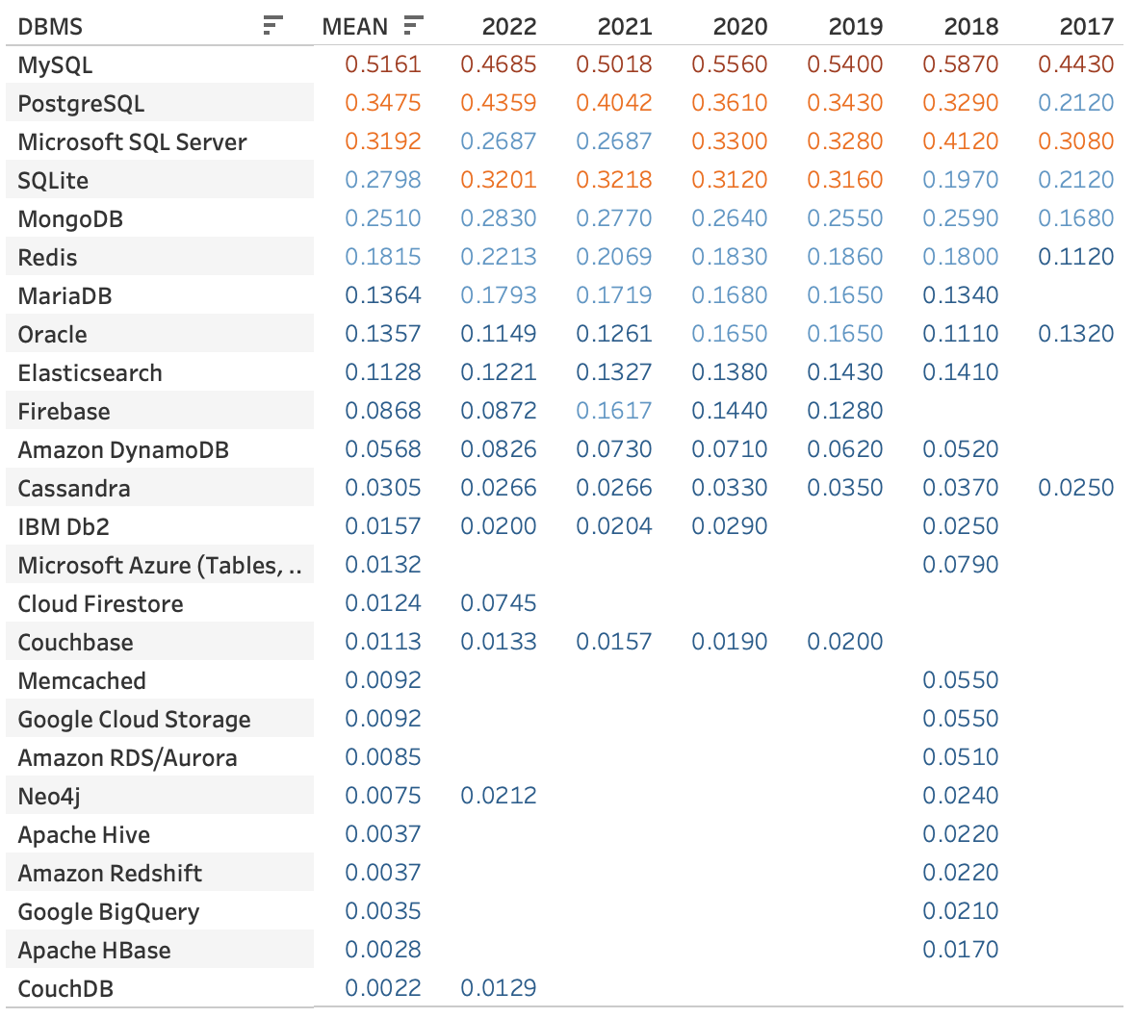Select the Amazon DynamoDB row label
Screen dimensions: 1136x1018
pyautogui.click(x=123, y=449)
